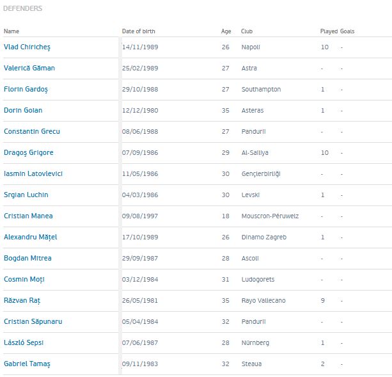
Task: Select birth date 04/03/1986
Action: coord(140,195)
